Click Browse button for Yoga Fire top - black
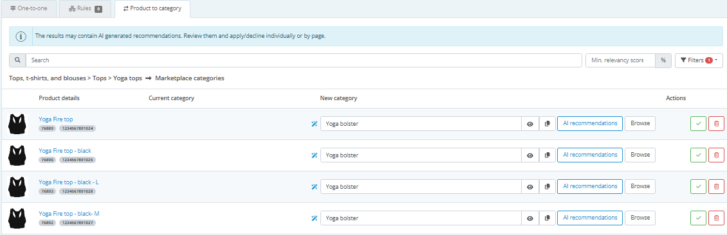Screen dimensions: 727x235 pyautogui.click(x=640, y=155)
